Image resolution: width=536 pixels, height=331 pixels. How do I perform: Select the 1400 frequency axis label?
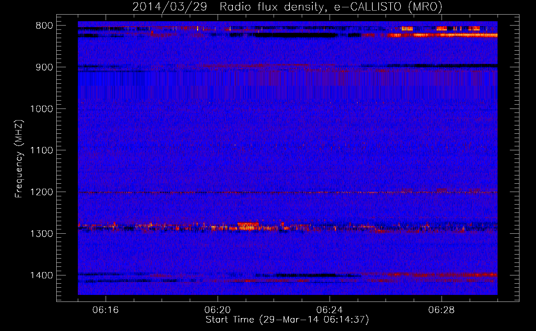click(41, 275)
